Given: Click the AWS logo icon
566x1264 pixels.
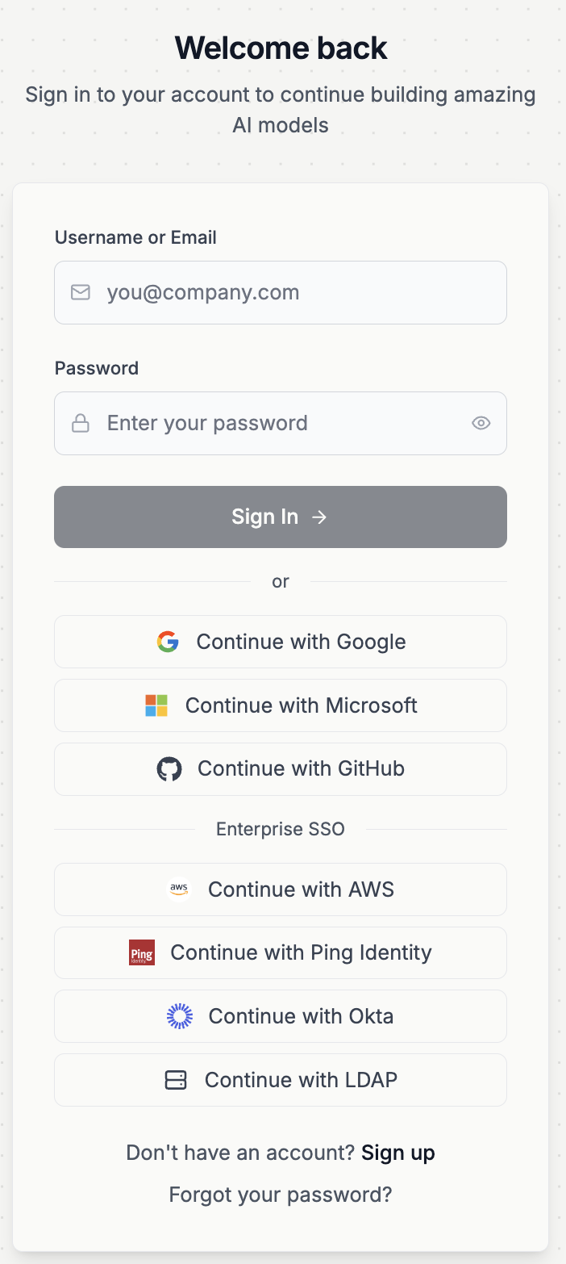Looking at the screenshot, I should [179, 889].
